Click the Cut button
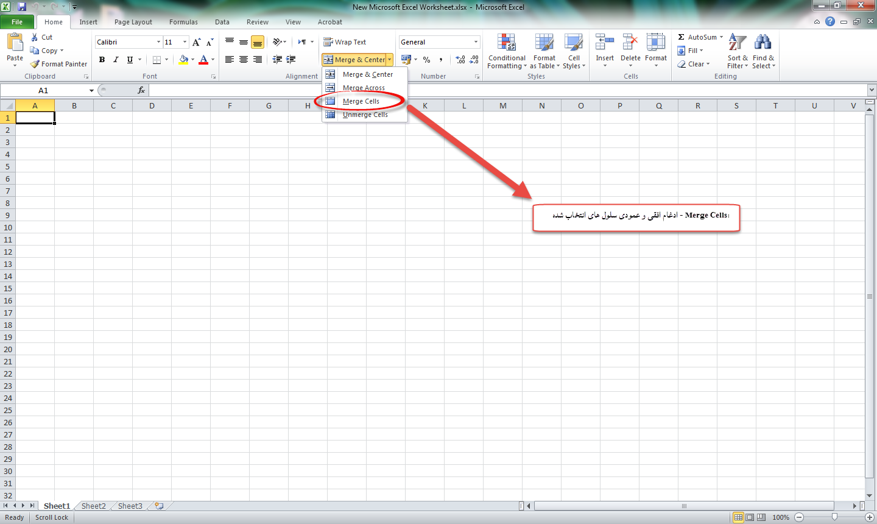This screenshot has height=524, width=877. coord(41,37)
